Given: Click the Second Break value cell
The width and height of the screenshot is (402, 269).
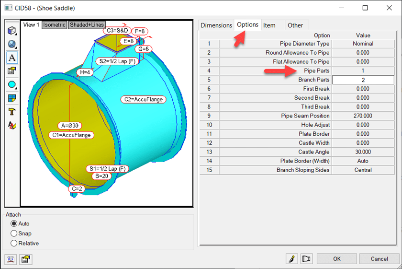Looking at the screenshot, I should (x=363, y=98).
